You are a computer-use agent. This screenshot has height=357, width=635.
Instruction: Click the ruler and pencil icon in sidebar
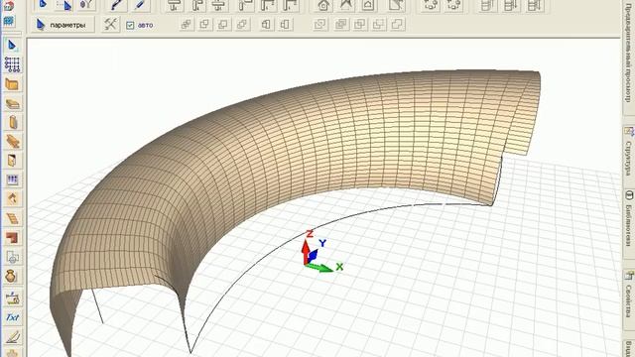tap(13, 336)
